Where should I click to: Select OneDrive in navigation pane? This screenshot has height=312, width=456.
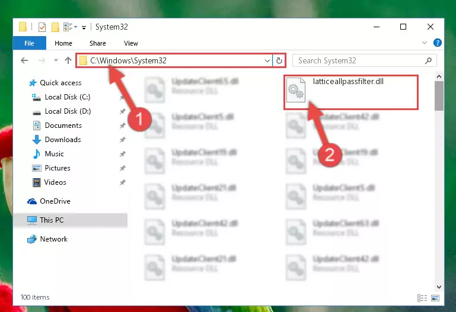click(49, 201)
